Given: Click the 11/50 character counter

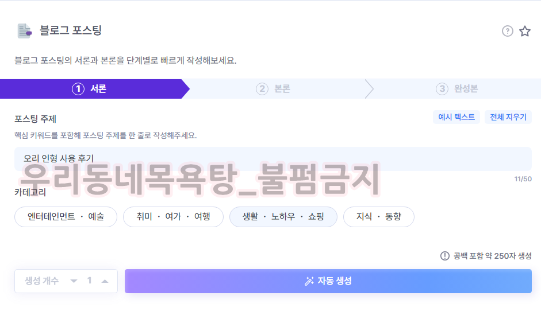Looking at the screenshot, I should point(523,179).
